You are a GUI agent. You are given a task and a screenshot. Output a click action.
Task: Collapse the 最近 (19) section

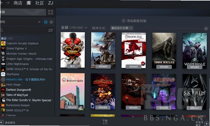[7, 38]
